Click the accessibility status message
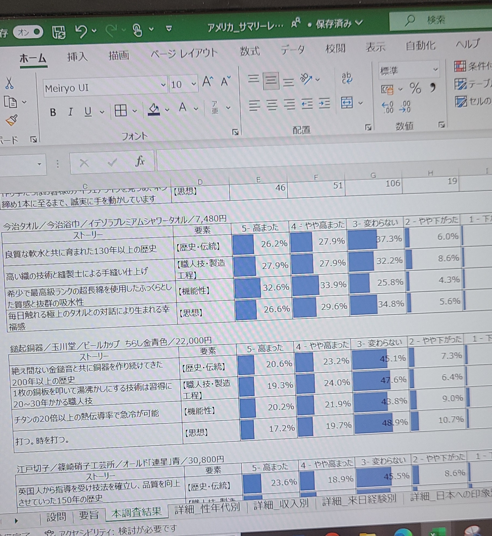Image resolution: width=492 pixels, height=536 pixels. (111, 530)
